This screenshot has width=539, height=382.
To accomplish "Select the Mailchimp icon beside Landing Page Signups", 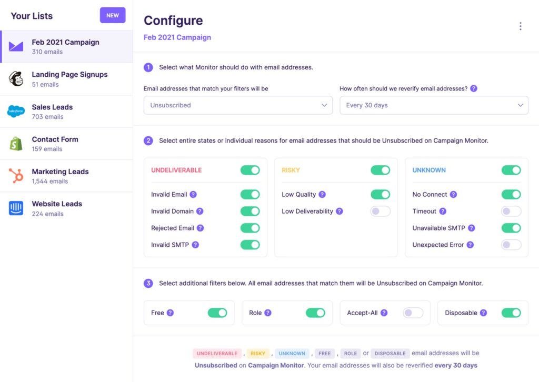I will [16, 79].
